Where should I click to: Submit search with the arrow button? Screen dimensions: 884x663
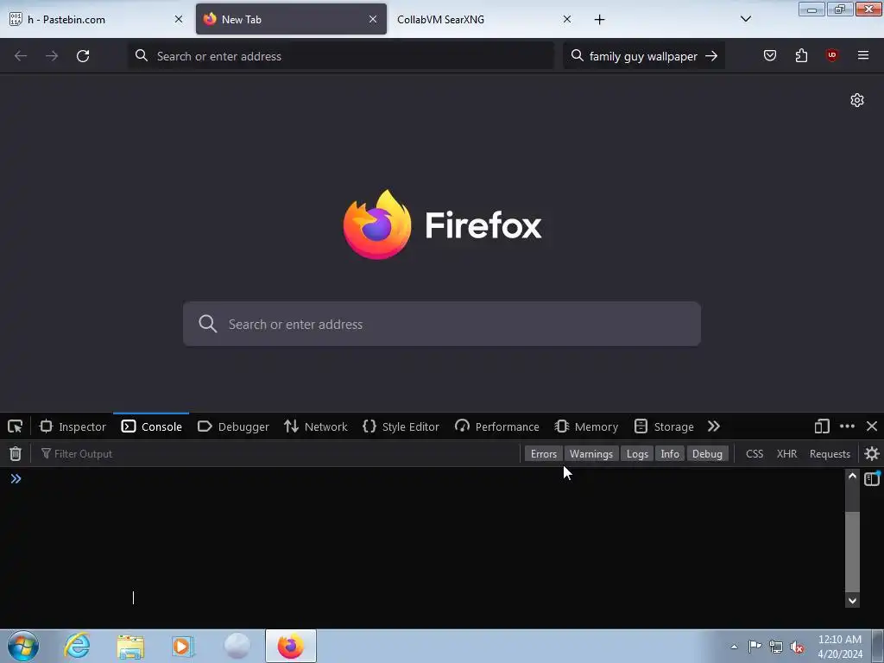click(x=711, y=56)
